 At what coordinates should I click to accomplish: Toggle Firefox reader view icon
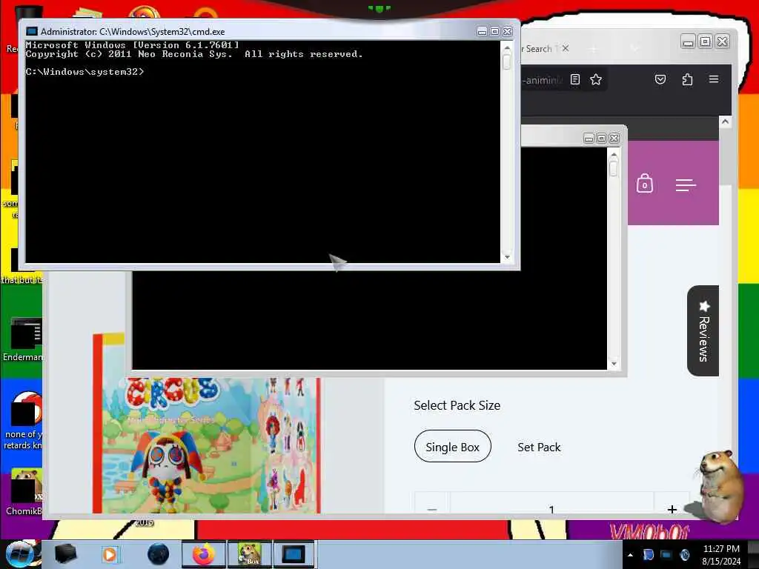(575, 79)
